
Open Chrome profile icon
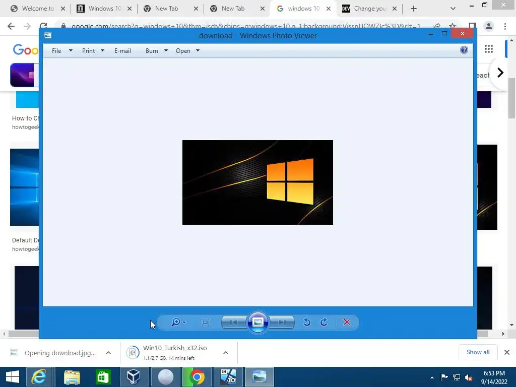(x=489, y=26)
